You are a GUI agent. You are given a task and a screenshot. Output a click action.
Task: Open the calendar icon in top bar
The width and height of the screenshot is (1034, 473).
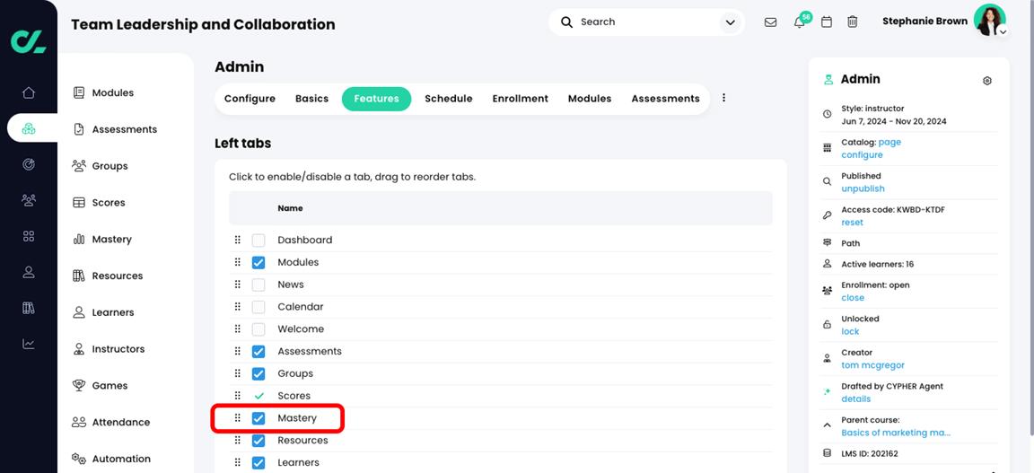pyautogui.click(x=827, y=22)
